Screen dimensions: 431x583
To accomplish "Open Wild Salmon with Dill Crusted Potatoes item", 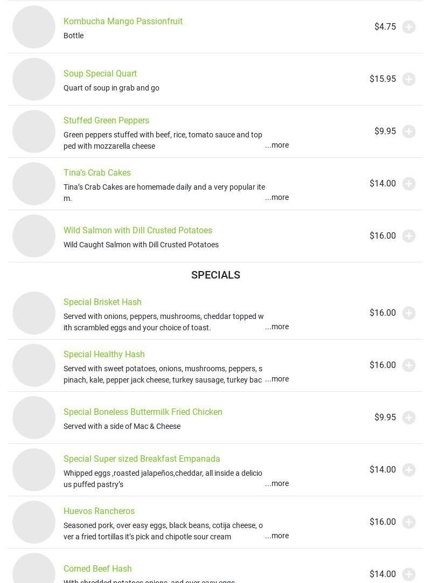I will (138, 230).
